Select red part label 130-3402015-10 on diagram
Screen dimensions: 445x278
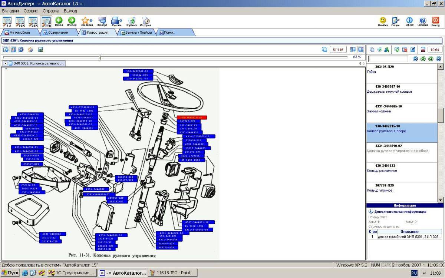192,118
